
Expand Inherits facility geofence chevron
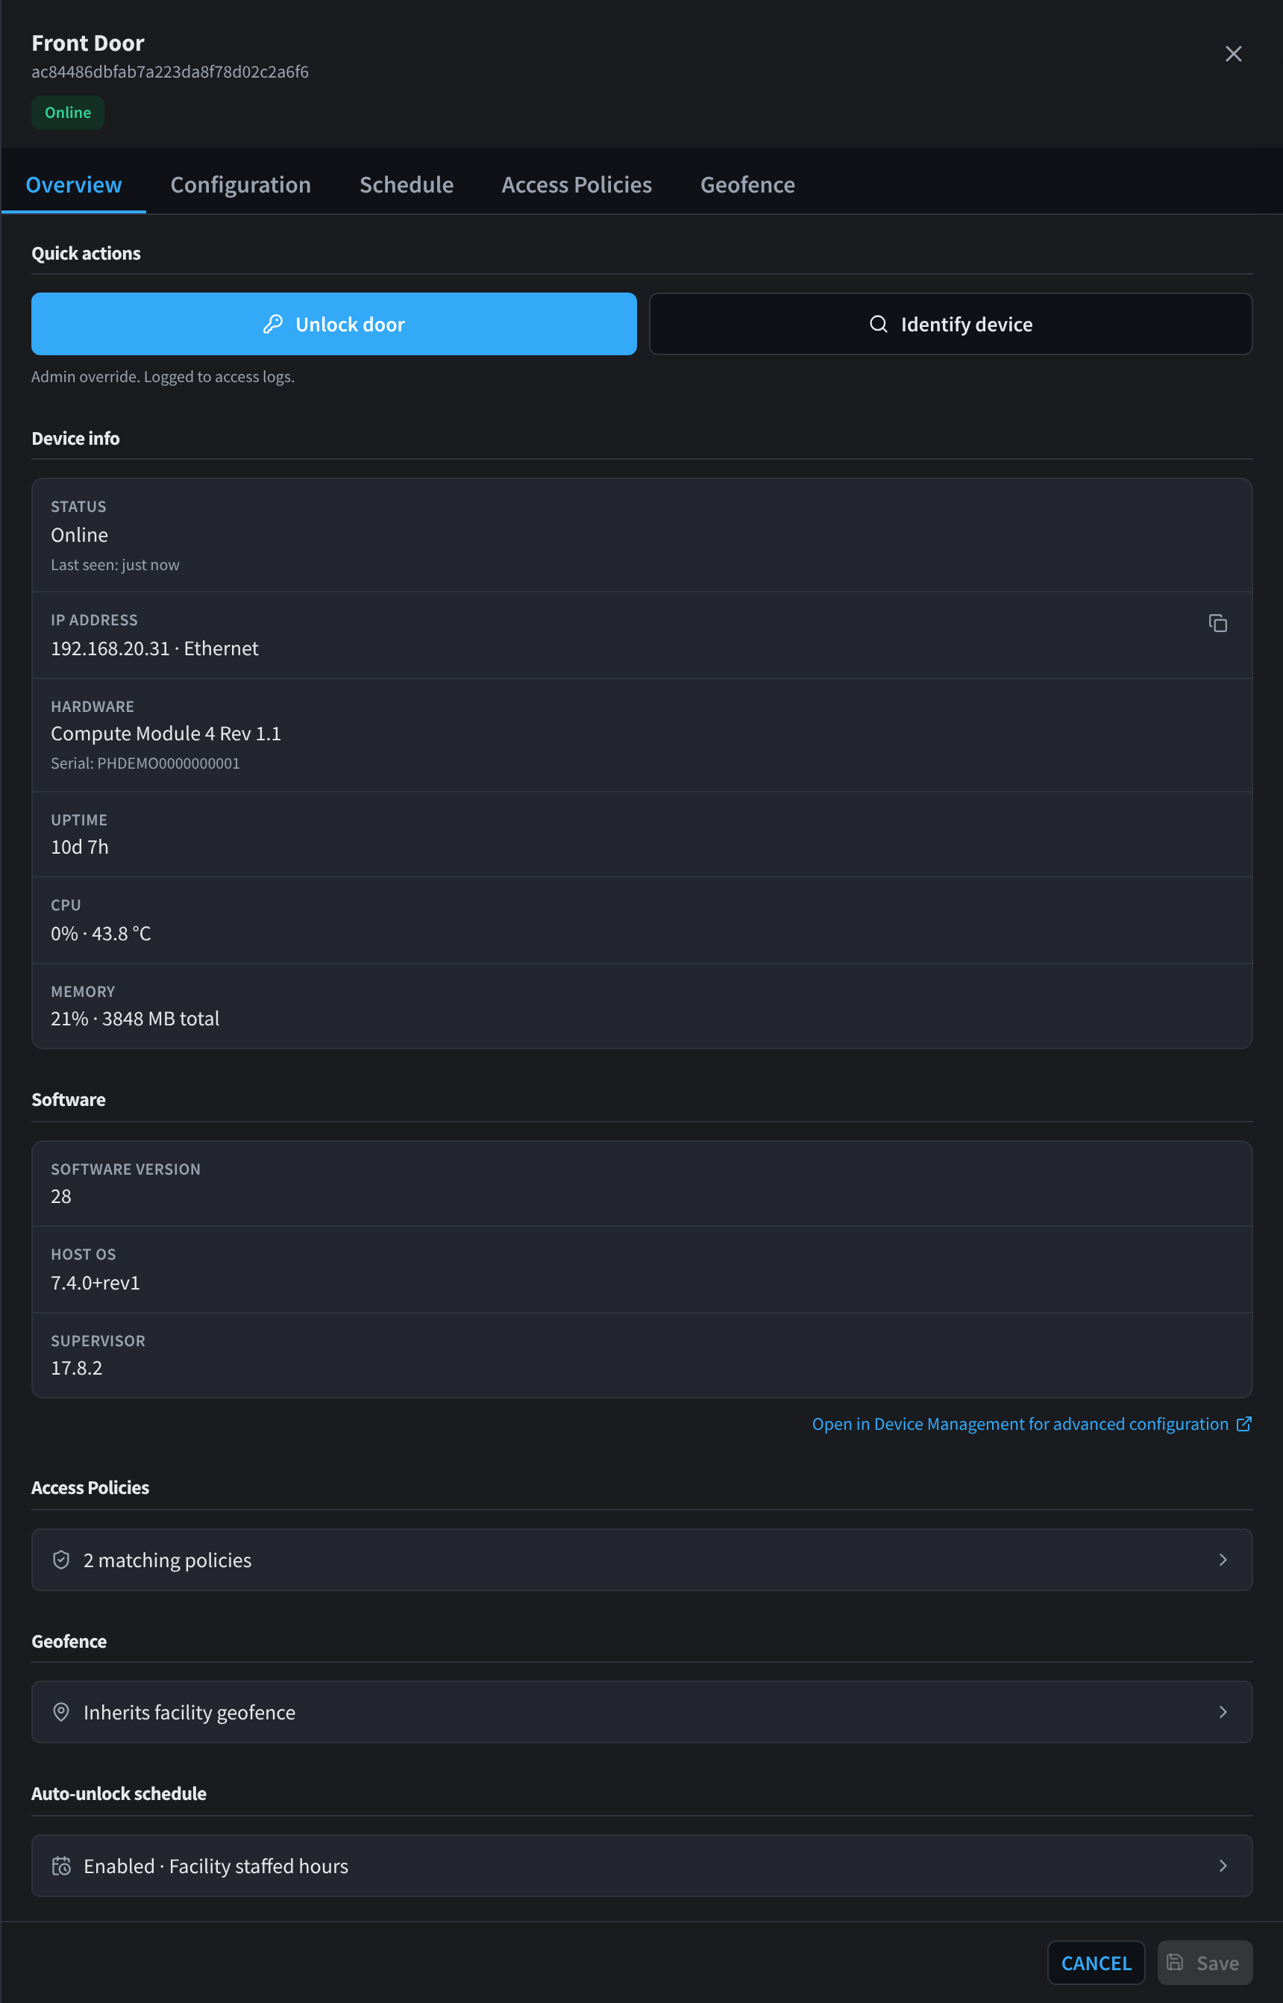click(1222, 1712)
